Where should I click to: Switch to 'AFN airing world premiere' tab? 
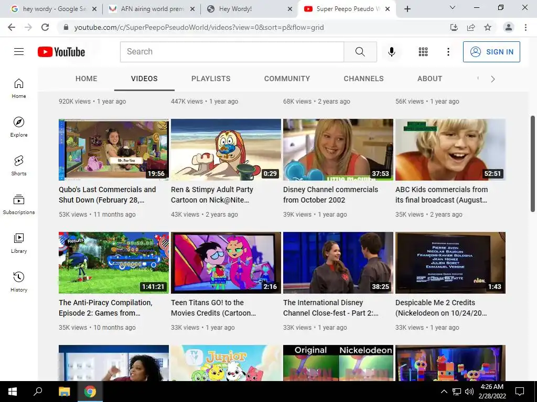[152, 9]
